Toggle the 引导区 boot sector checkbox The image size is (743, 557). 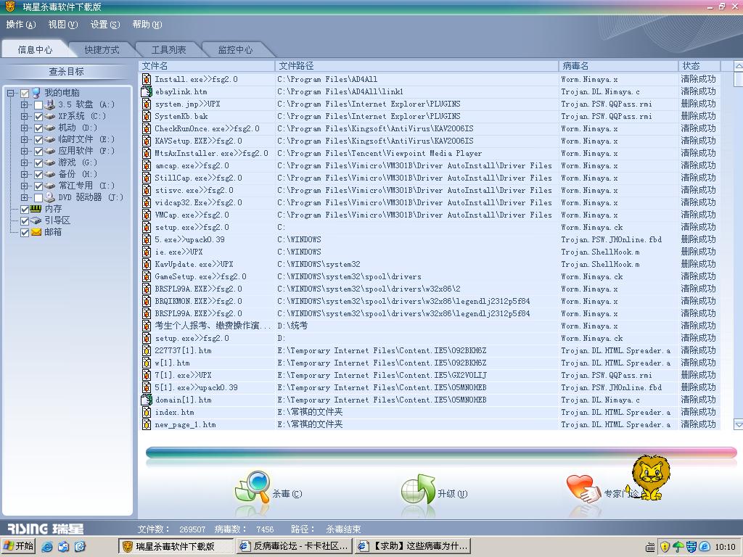[25, 220]
